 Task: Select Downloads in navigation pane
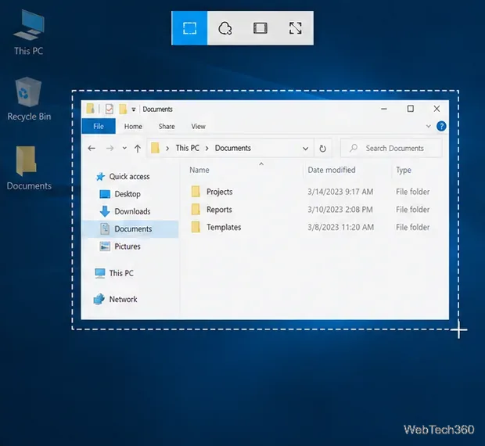132,211
